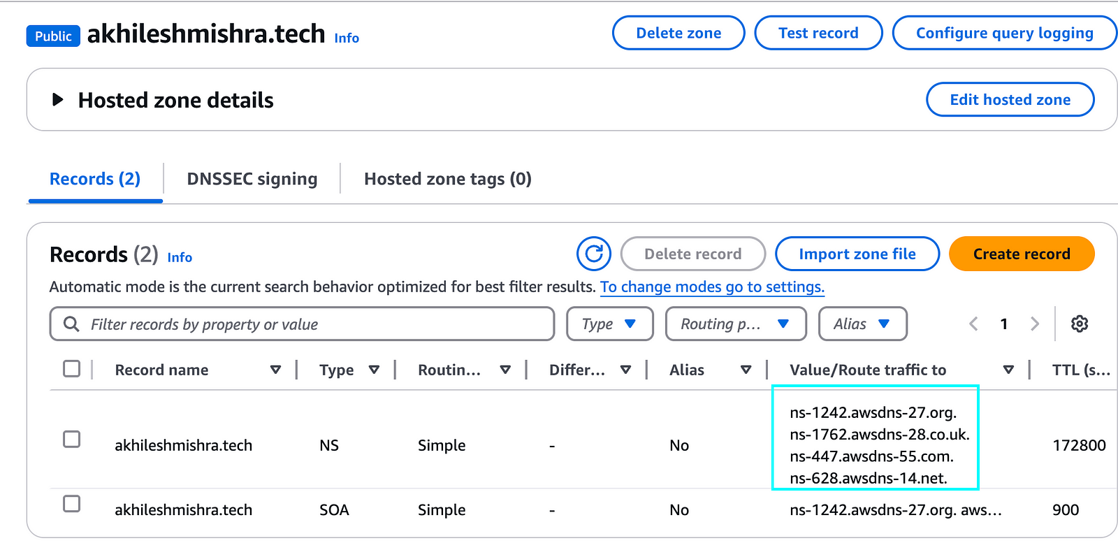The width and height of the screenshot is (1118, 550).
Task: Click akhileshmishra.tech in SOA row
Action: 183,509
